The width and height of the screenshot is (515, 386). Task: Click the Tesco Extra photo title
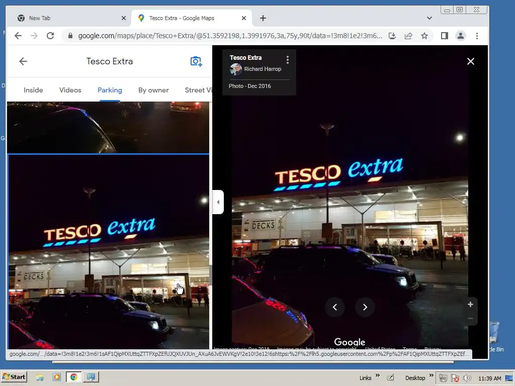pyautogui.click(x=245, y=58)
